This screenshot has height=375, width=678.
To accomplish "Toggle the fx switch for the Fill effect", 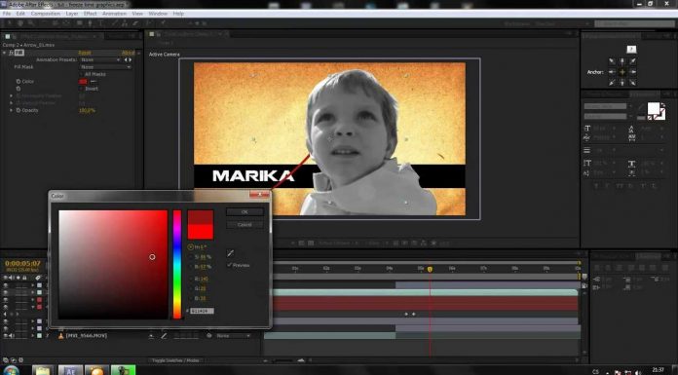I will click(12, 53).
